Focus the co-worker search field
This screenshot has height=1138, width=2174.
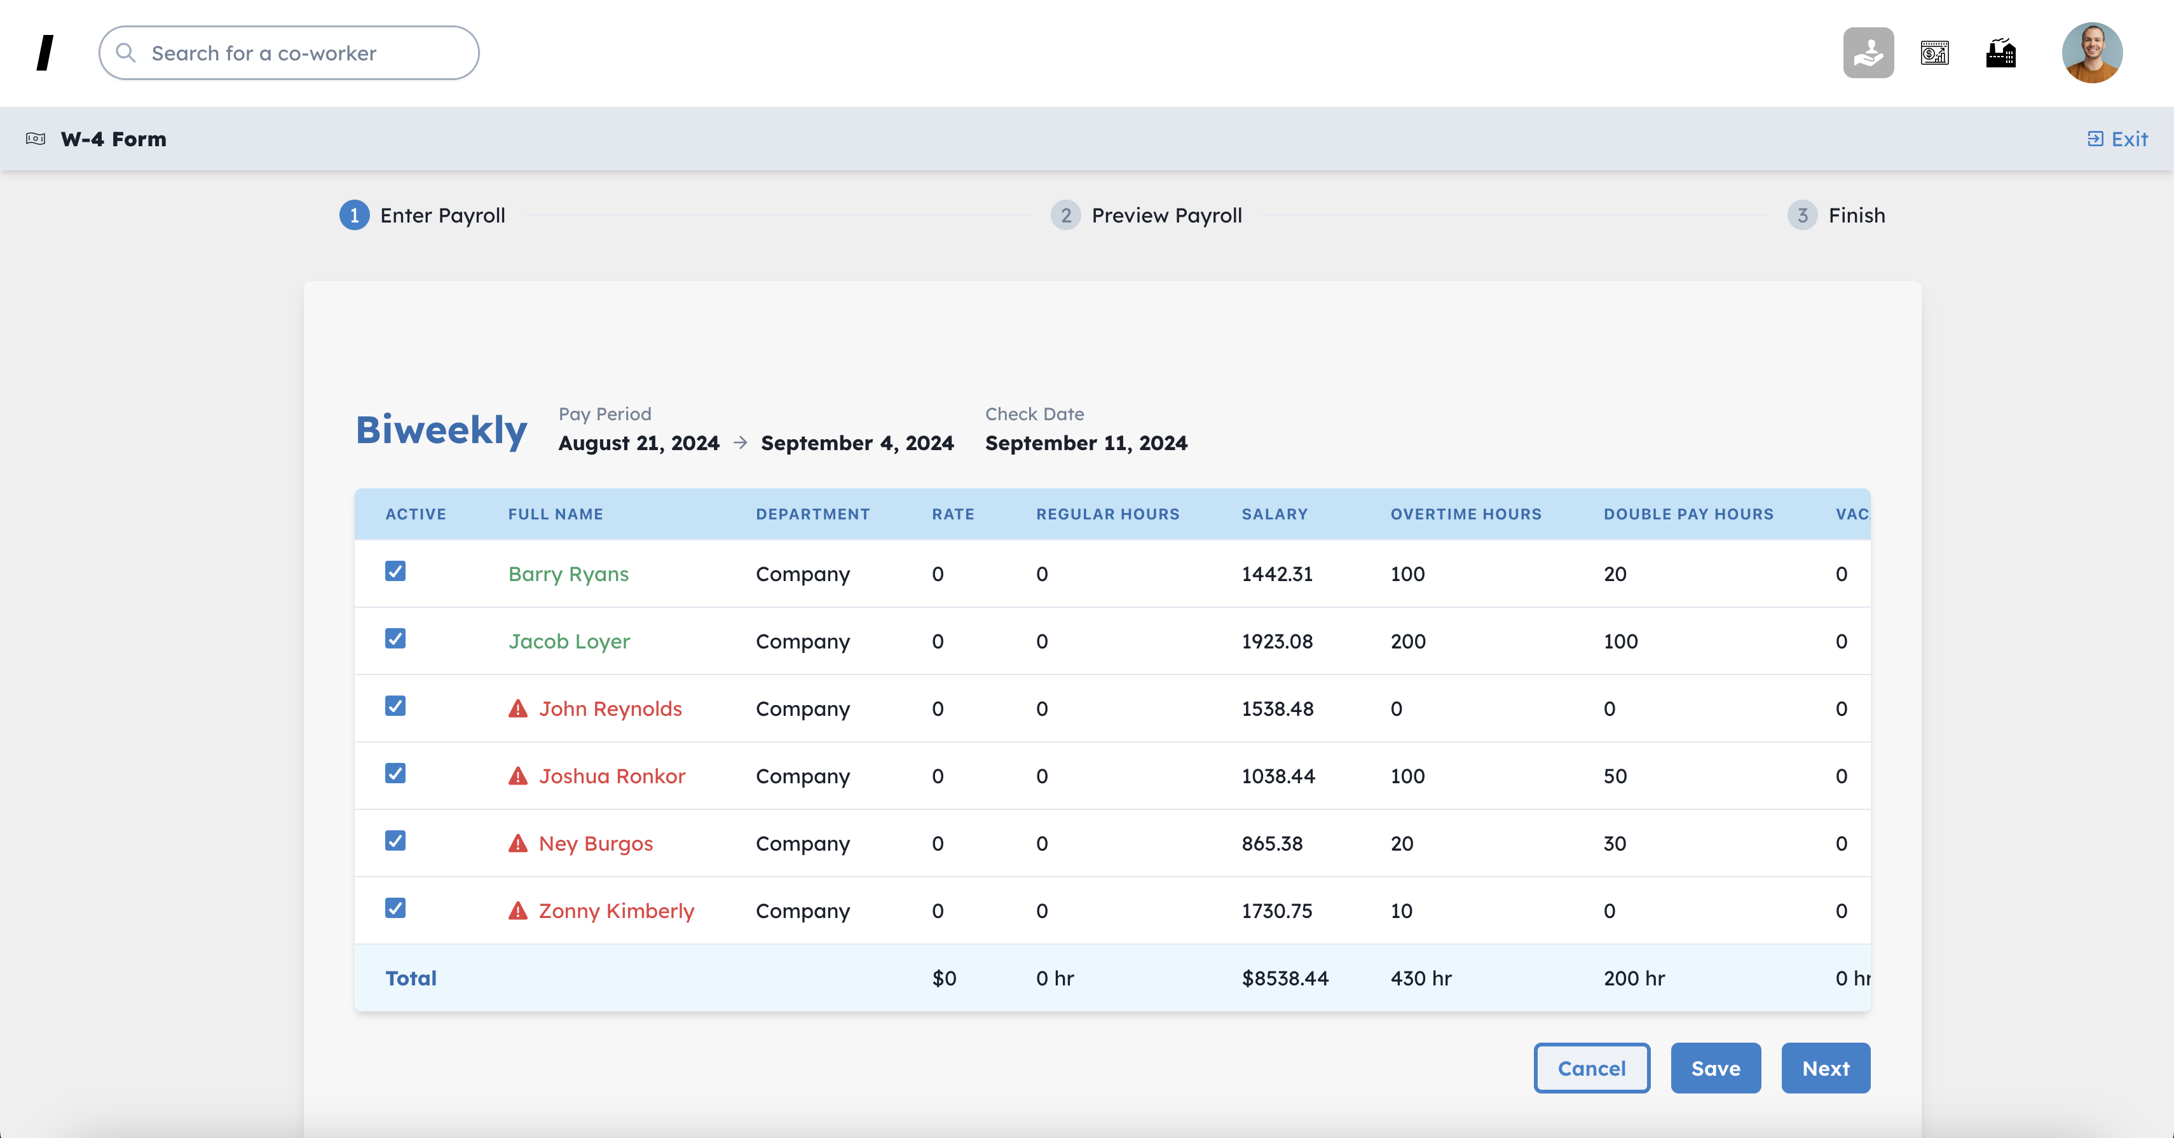pyautogui.click(x=289, y=53)
